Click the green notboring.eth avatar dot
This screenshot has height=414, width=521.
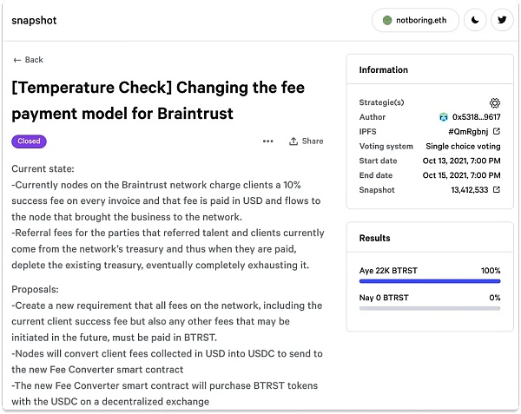[387, 20]
